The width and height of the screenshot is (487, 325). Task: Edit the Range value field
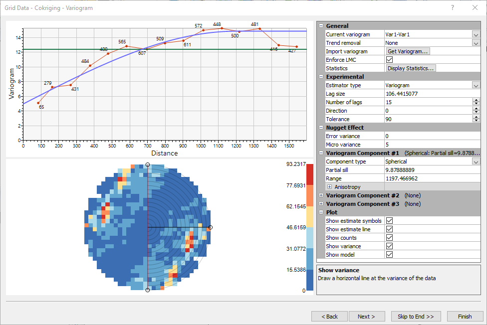pyautogui.click(x=432, y=178)
